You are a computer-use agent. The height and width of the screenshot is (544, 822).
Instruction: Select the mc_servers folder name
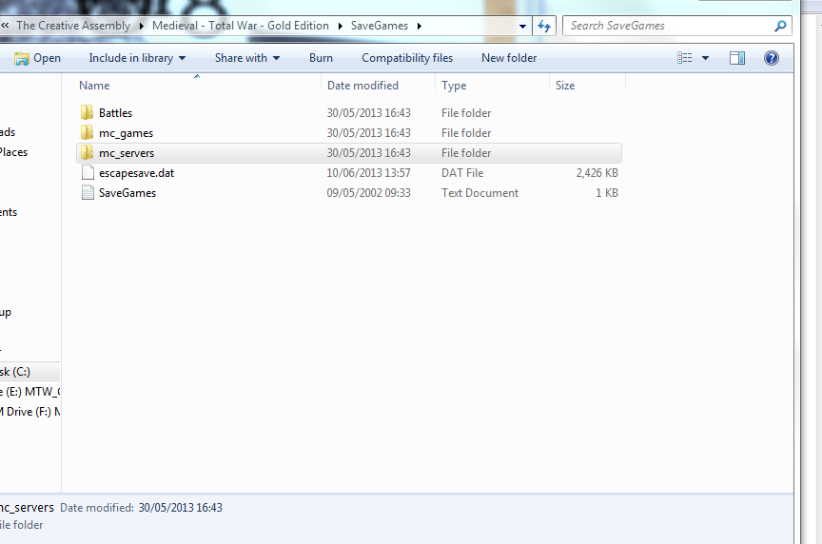127,153
